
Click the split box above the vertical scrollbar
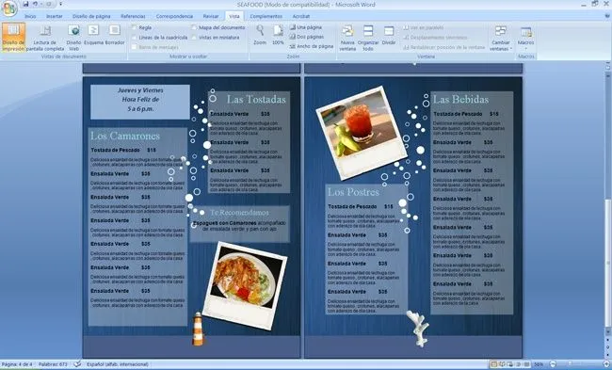[607, 62]
